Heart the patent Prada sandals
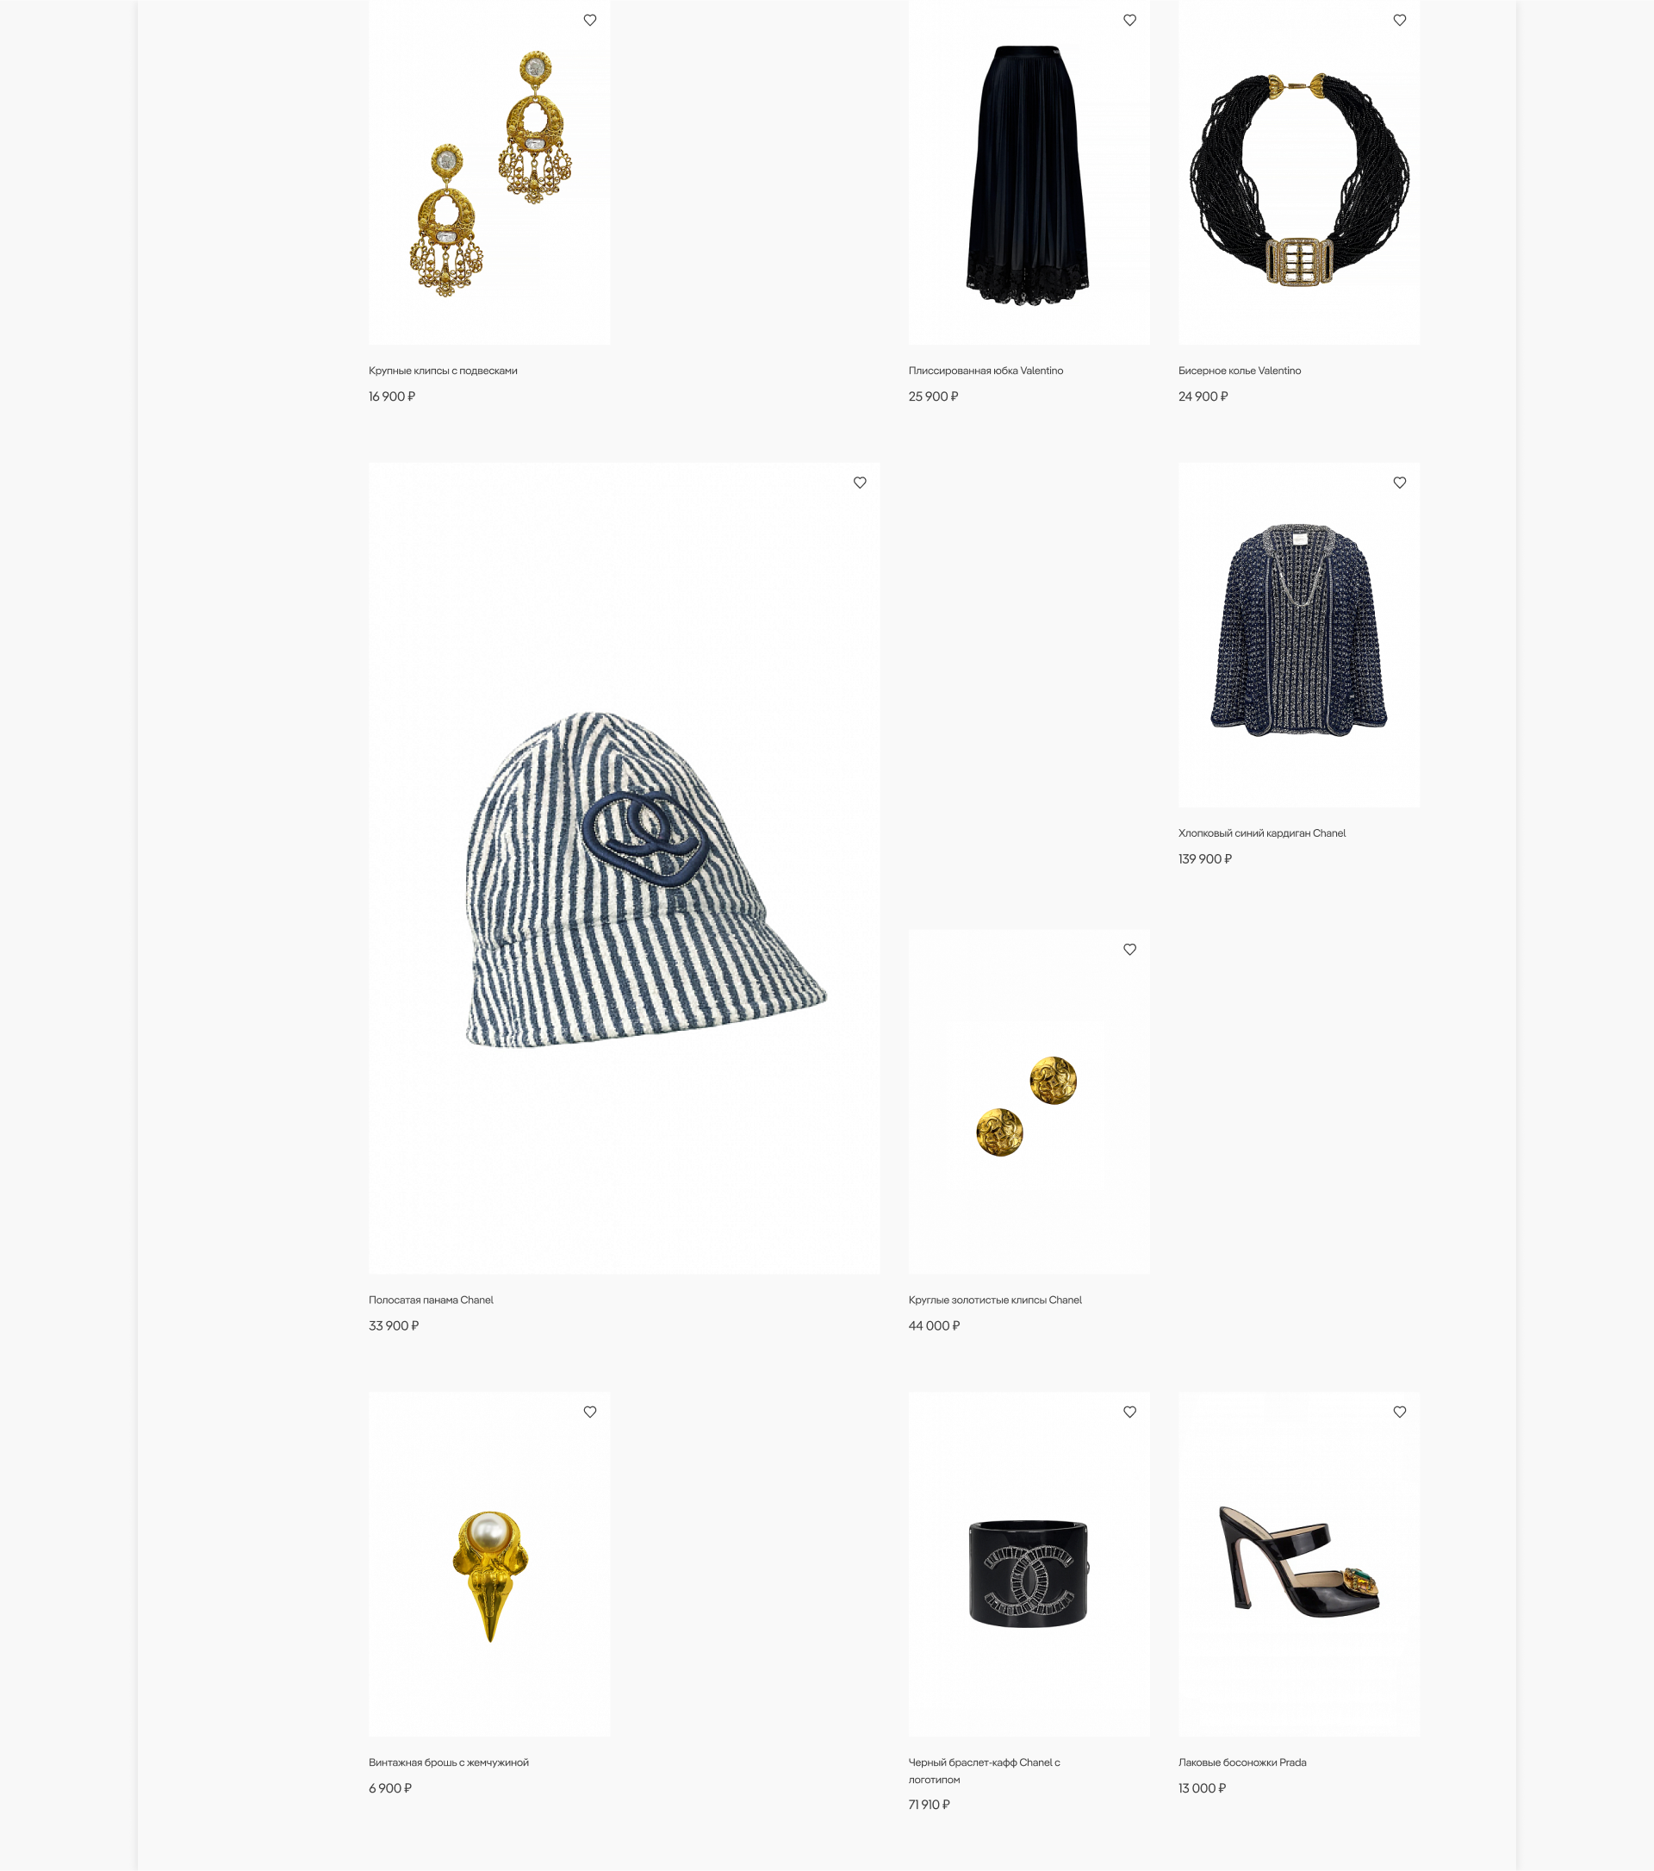This screenshot has width=1654, height=1871. (1400, 1412)
